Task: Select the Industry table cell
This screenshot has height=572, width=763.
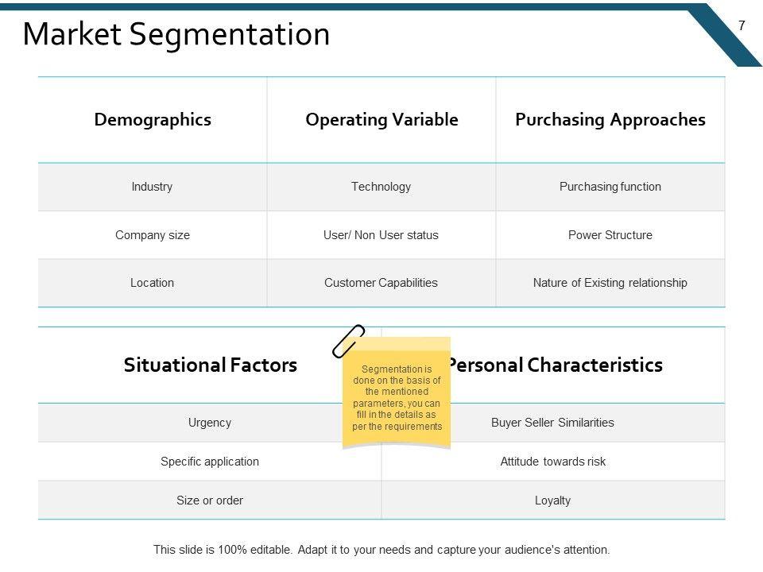Action: click(x=152, y=187)
